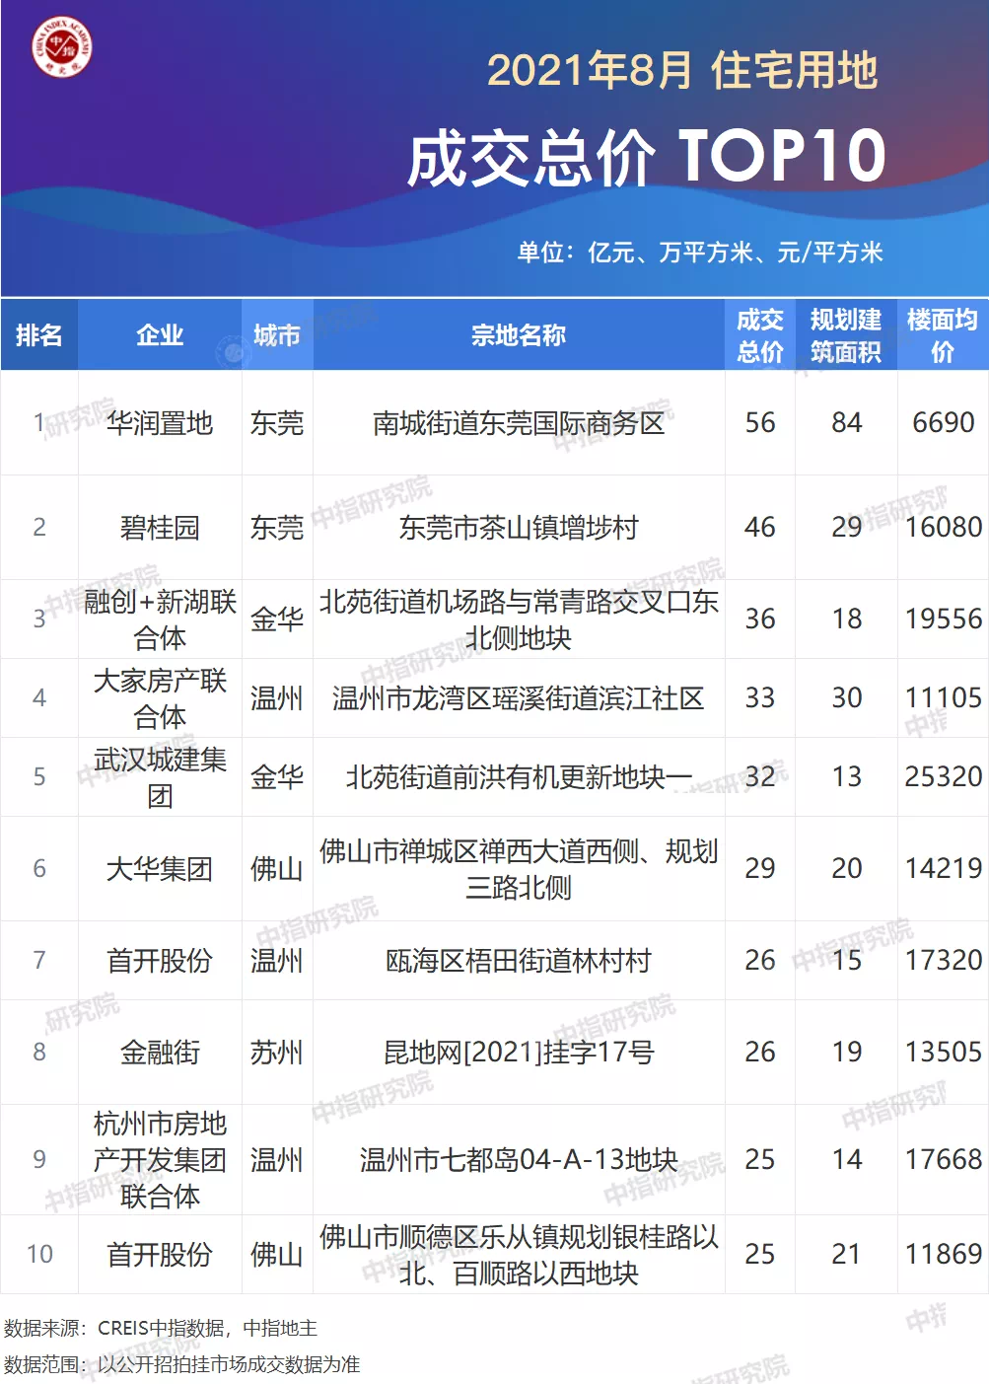989x1384 pixels.
Task: Click the floor price value 13505
Action: pos(944,1053)
